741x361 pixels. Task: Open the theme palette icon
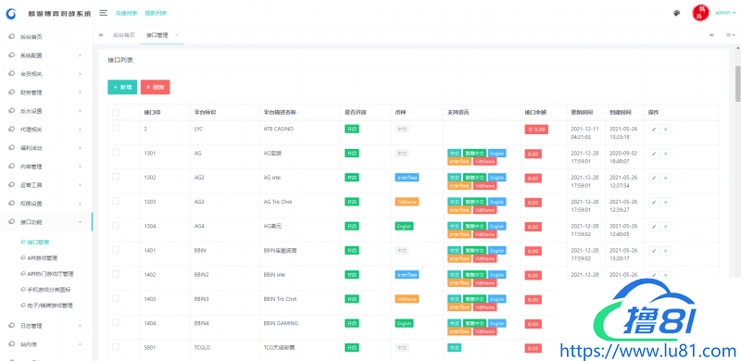(x=677, y=13)
